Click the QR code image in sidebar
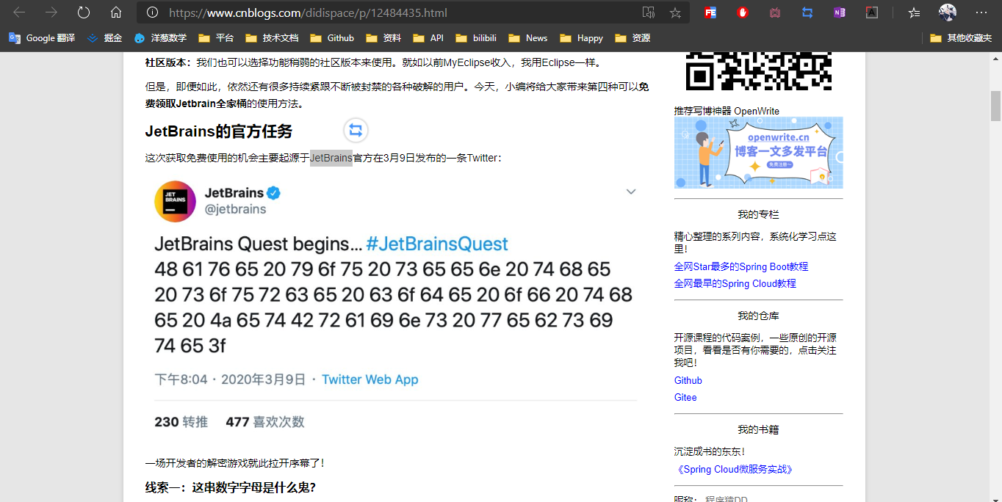The height and width of the screenshot is (502, 1002). (759, 71)
